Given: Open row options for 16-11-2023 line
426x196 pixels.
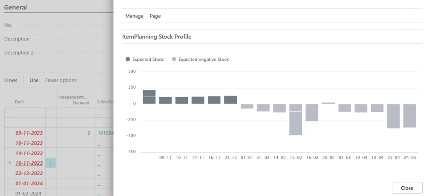Looking at the screenshot, I should 51,163.
